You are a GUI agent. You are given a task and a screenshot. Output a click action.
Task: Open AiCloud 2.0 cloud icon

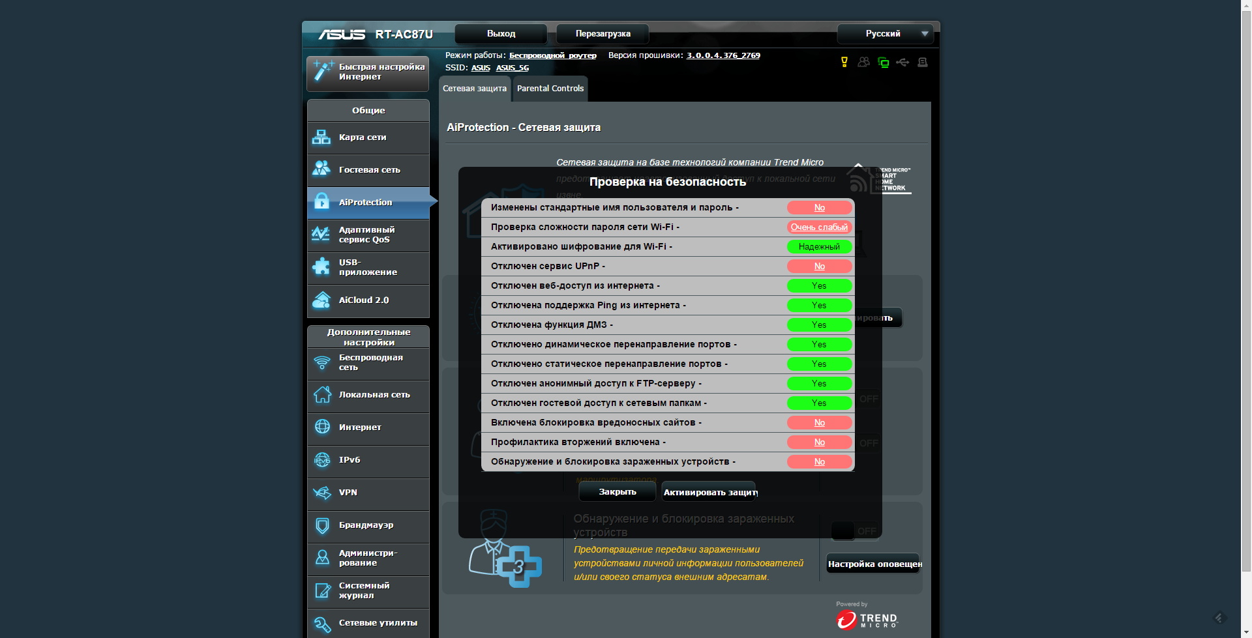[x=321, y=300]
